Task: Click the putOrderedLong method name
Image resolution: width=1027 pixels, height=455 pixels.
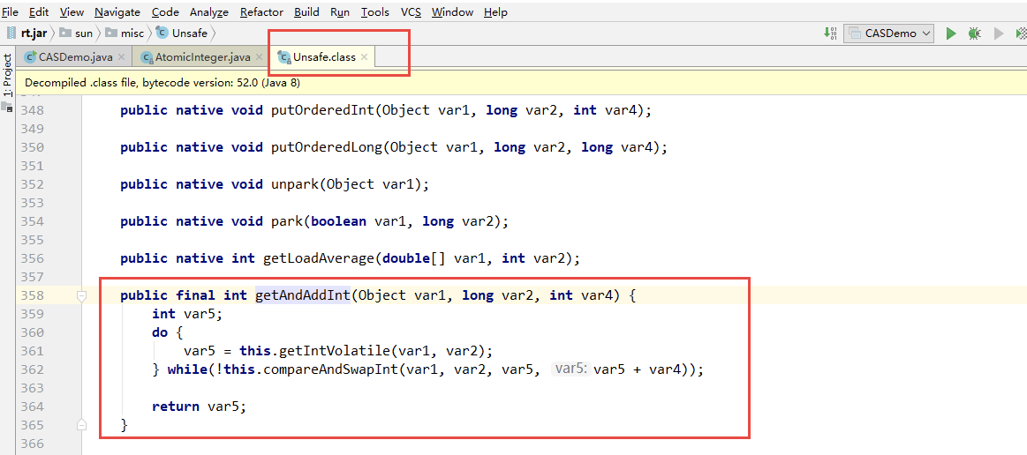Action: coord(327,147)
